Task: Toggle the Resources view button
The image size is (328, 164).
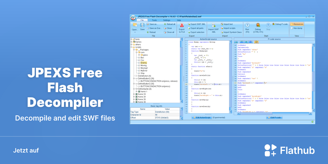Action: tap(297, 24)
